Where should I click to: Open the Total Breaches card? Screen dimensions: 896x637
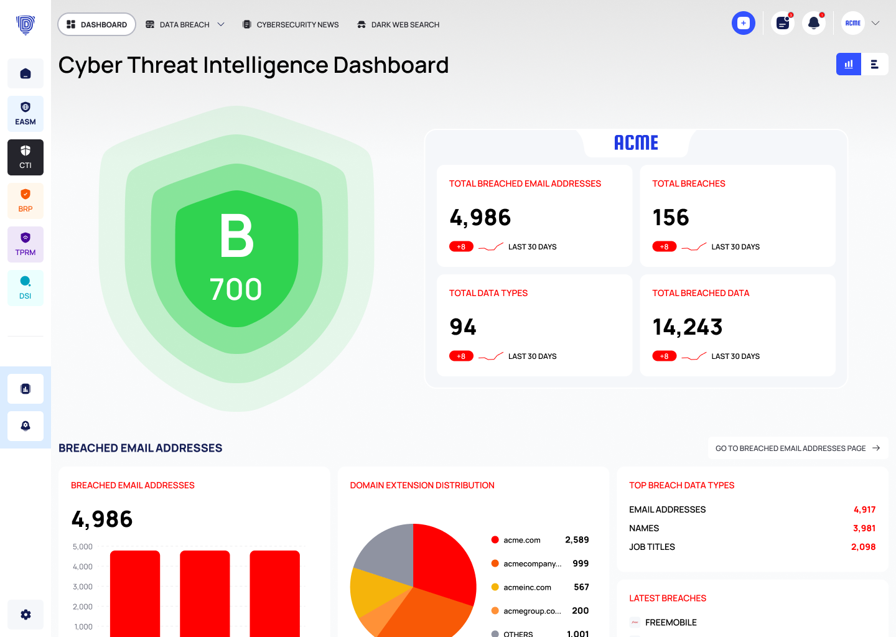pos(737,216)
